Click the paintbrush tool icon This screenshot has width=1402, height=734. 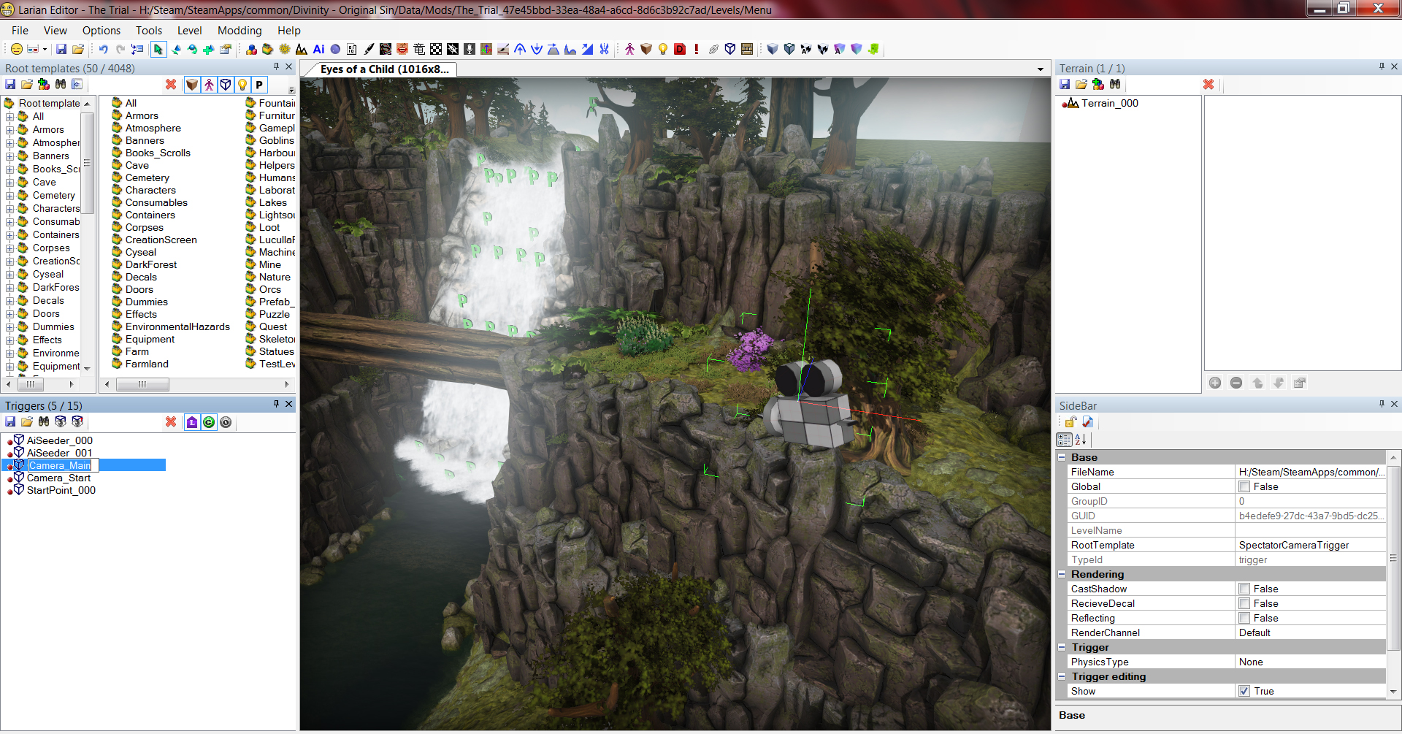(x=369, y=49)
